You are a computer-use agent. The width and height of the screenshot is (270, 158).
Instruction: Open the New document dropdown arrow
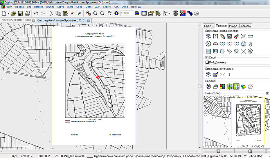(8, 13)
